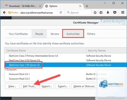
Task: Bookmark this page with the star icon
Action: click(95, 12)
